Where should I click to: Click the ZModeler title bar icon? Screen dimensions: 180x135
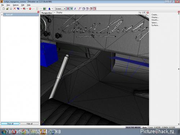[1, 2]
